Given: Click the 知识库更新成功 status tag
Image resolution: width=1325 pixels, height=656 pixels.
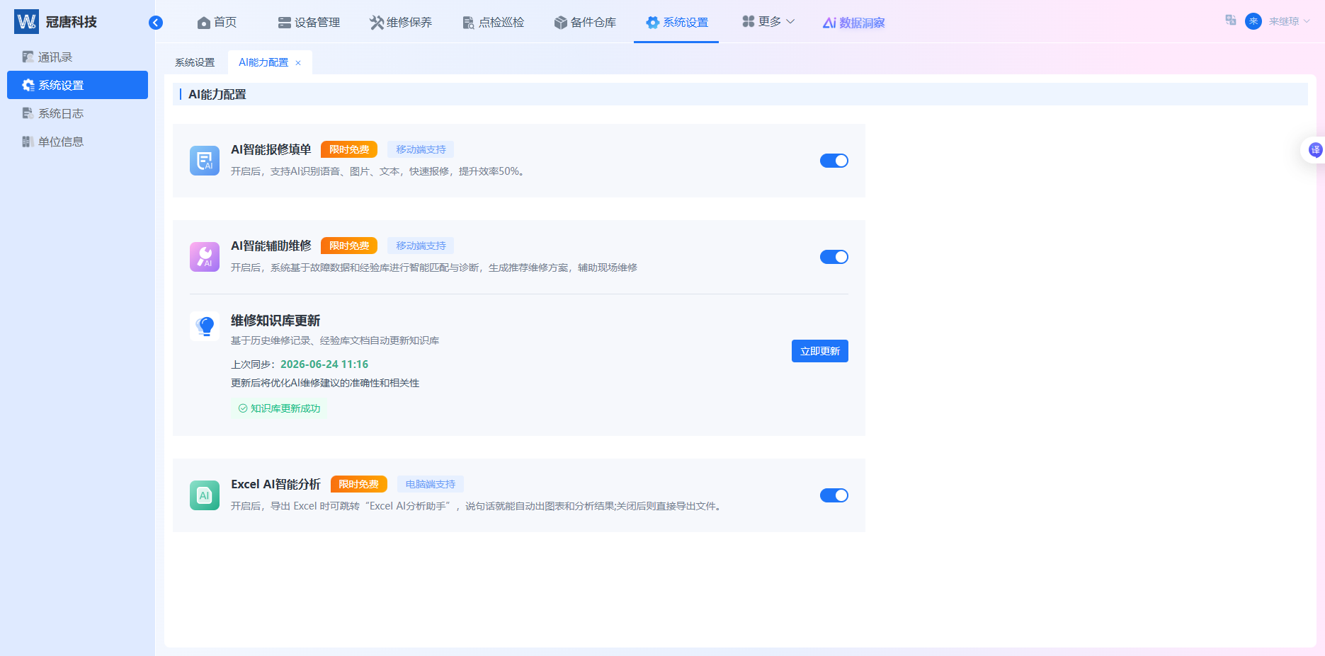Looking at the screenshot, I should coord(279,408).
